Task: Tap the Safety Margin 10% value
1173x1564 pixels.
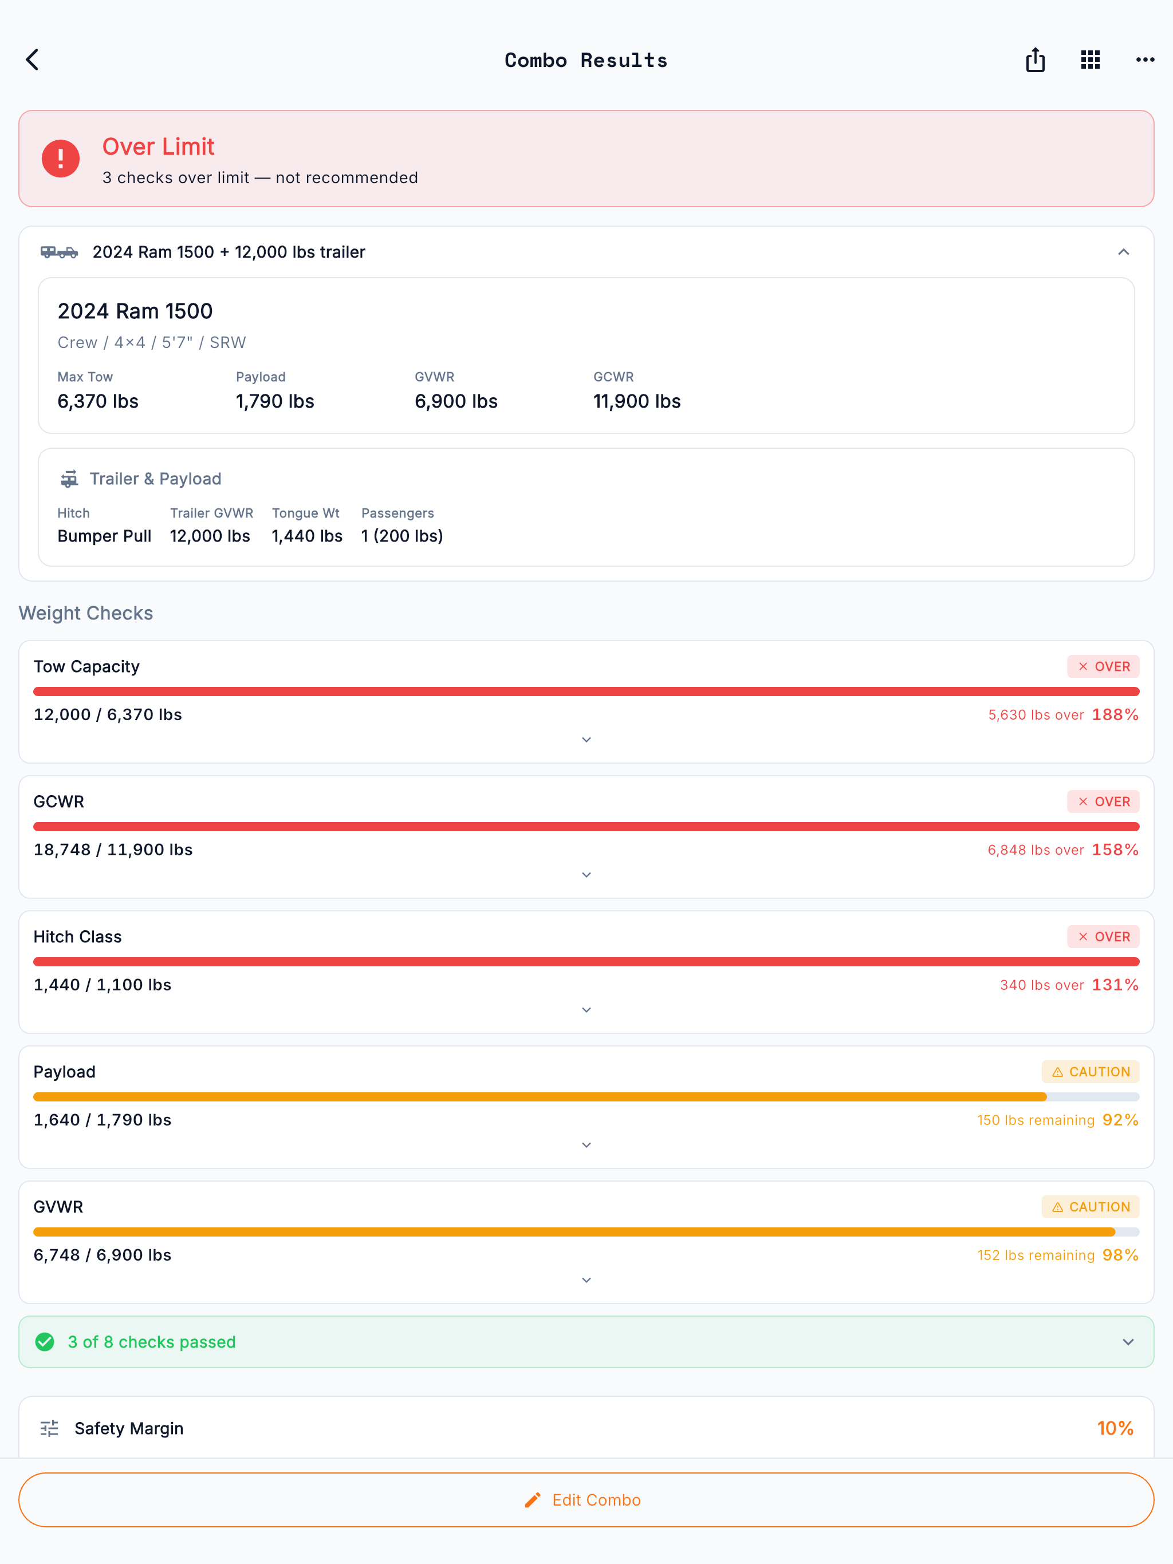Action: coord(1115,1428)
